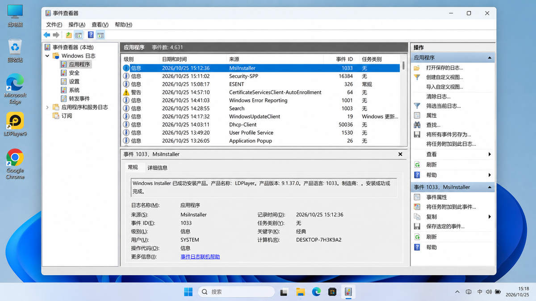The image size is (536, 301).
Task: Expand the 应用程序和服务日志 tree node
Action: pos(47,107)
